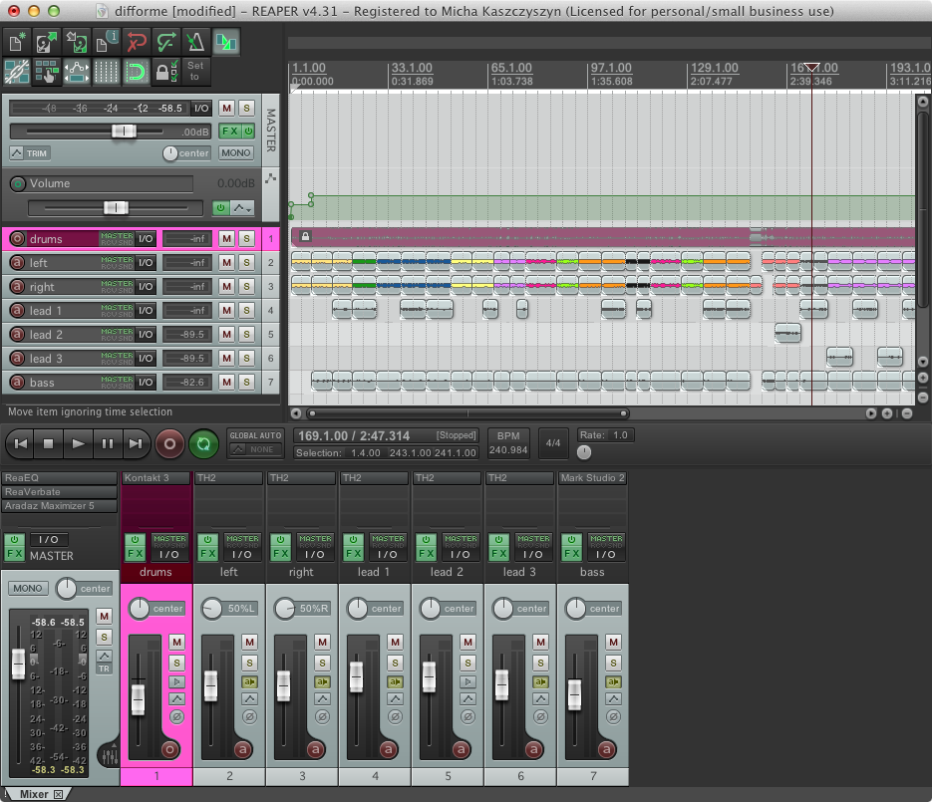Screen dimensions: 932x802
Task: Toggle the snap magnet icon
Action: click(137, 72)
